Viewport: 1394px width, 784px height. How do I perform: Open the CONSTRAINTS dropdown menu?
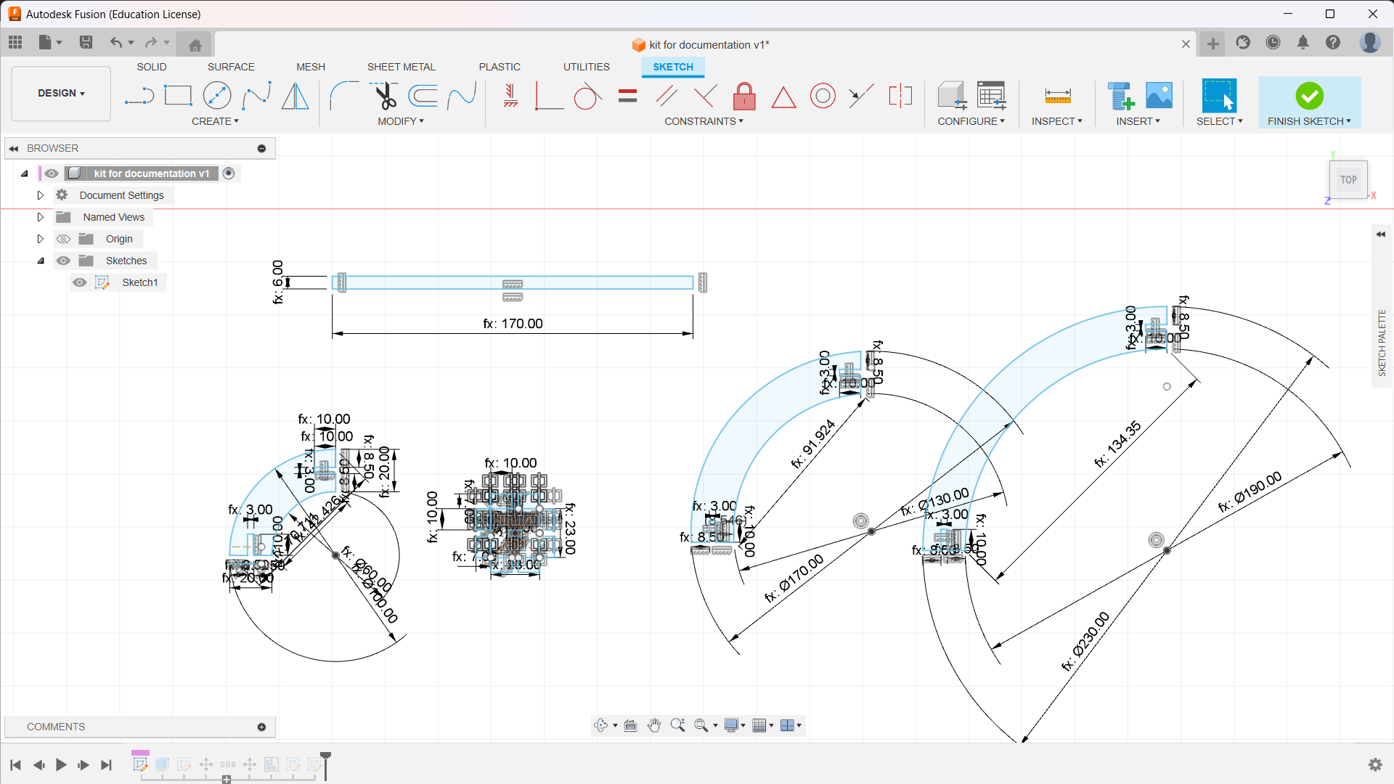coord(703,121)
